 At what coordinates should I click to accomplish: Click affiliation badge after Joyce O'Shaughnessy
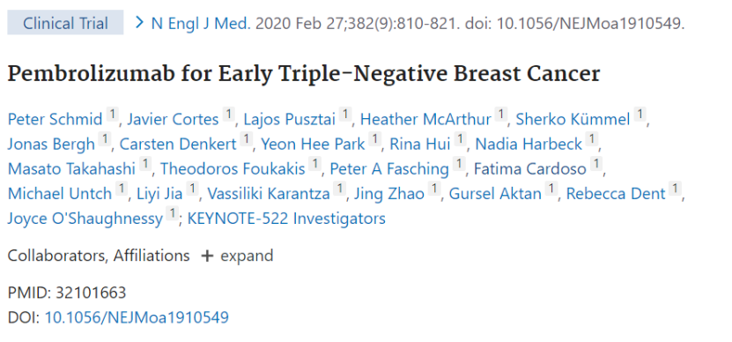(x=173, y=213)
